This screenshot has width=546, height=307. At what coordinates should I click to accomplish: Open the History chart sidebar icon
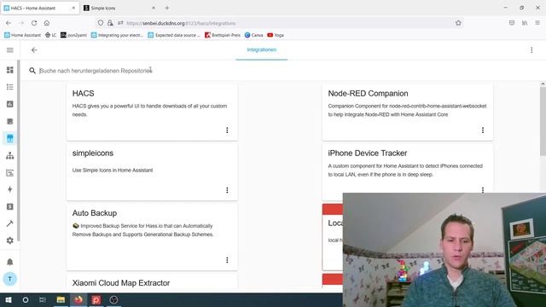tap(9, 104)
